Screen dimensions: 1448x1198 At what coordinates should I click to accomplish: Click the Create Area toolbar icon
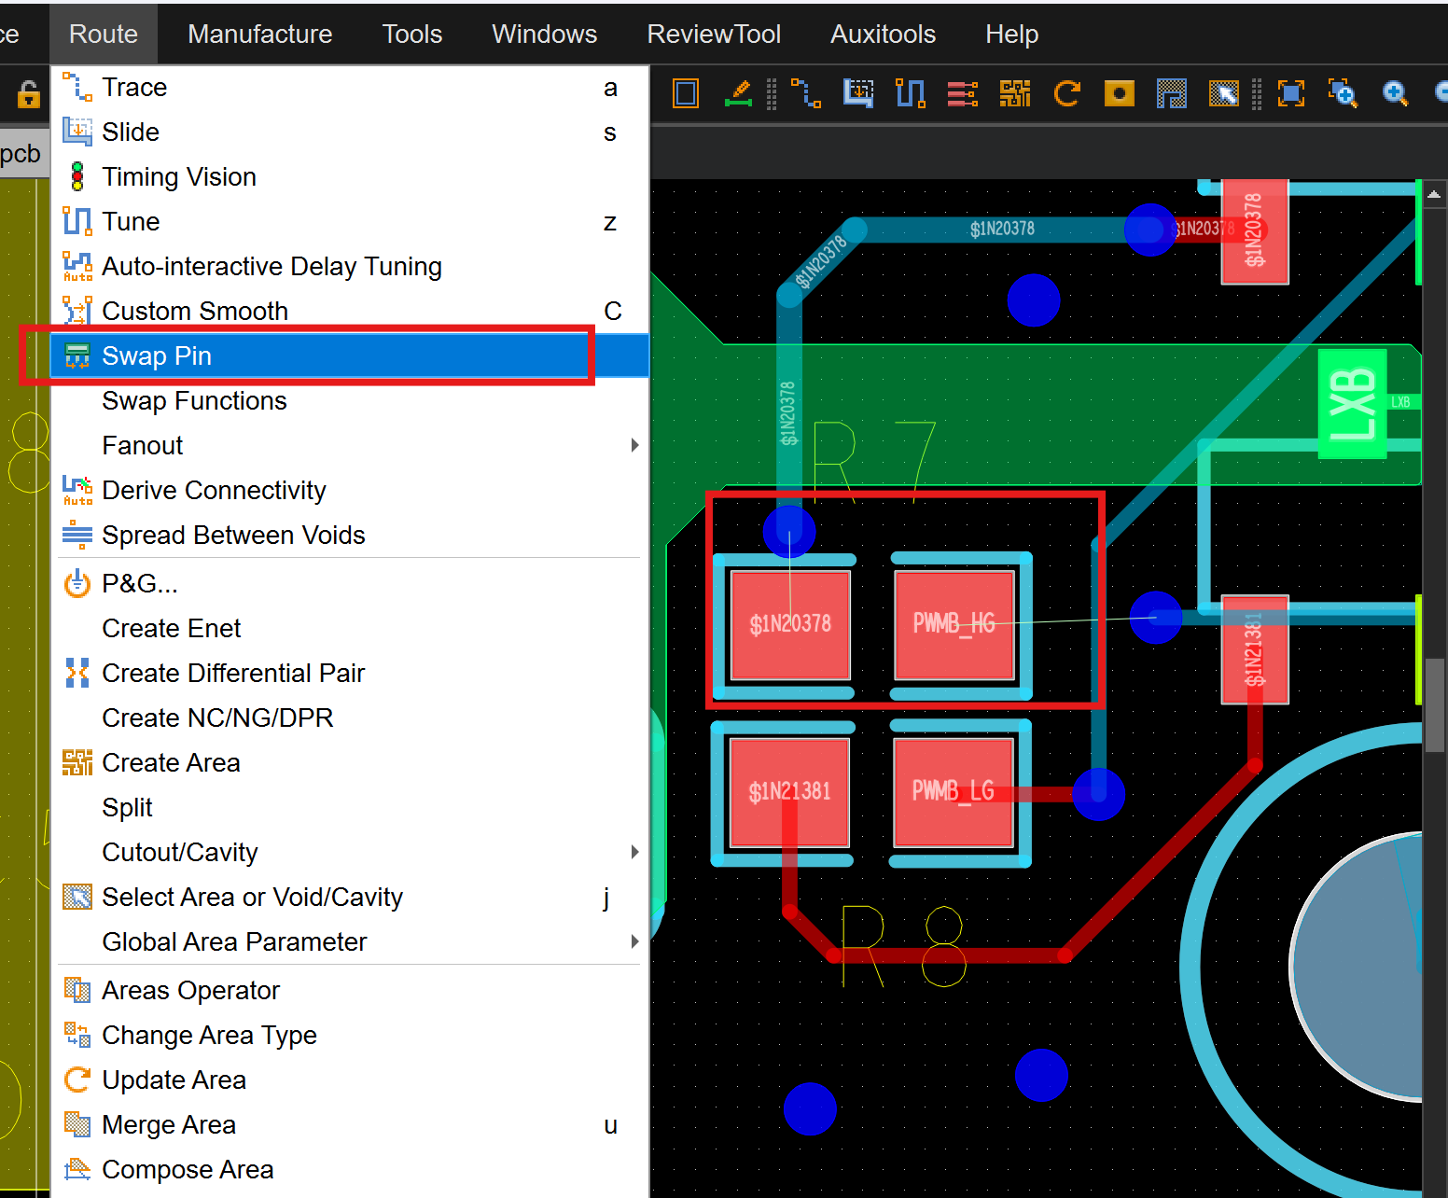1014,93
